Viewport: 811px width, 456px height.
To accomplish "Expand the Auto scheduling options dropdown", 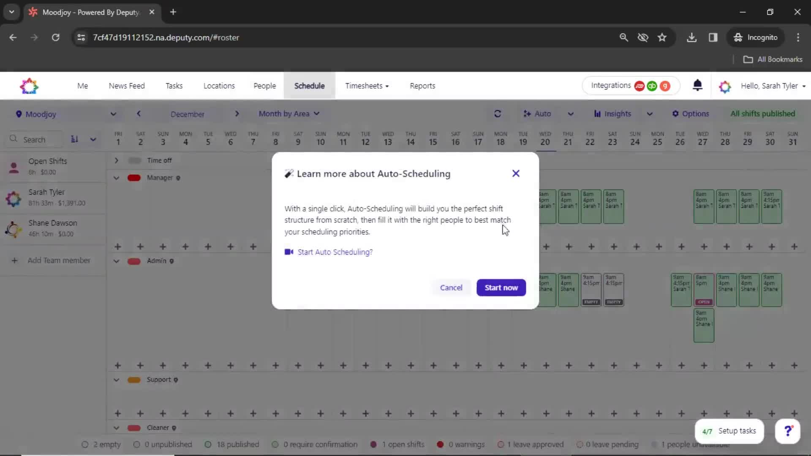I will point(571,114).
